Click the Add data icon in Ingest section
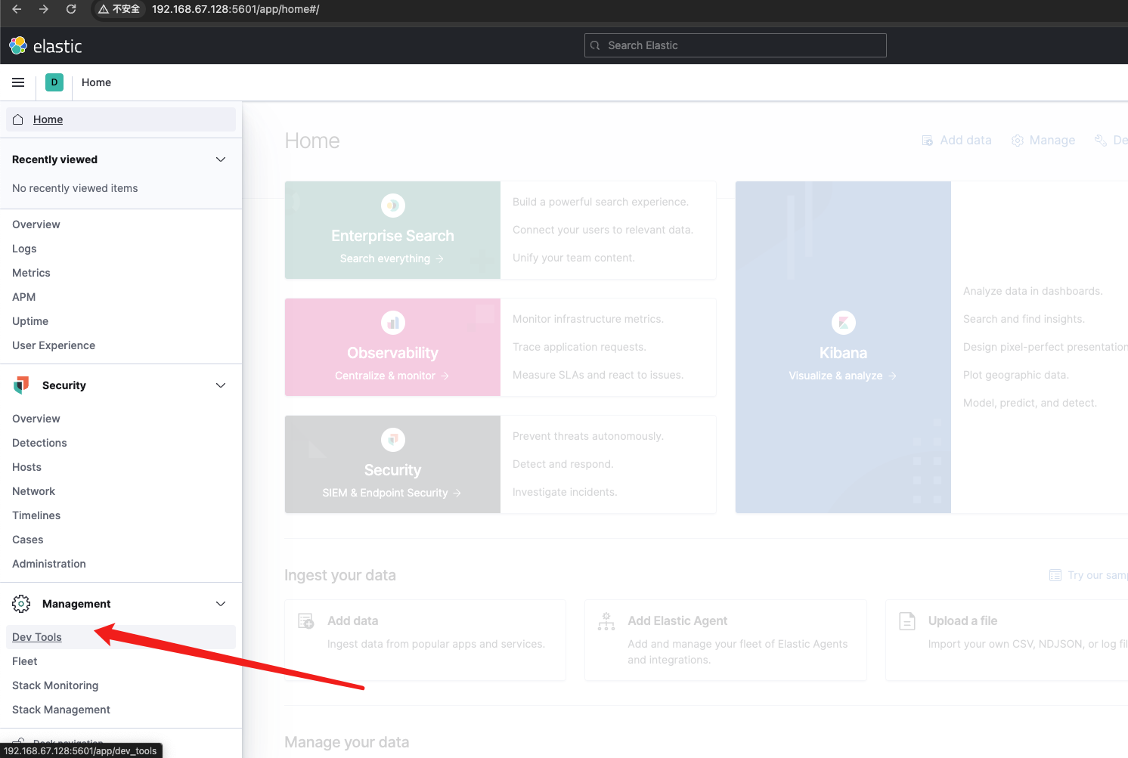This screenshot has height=758, width=1128. [x=306, y=621]
